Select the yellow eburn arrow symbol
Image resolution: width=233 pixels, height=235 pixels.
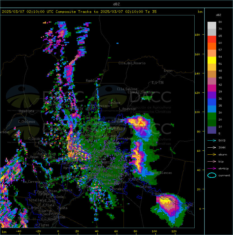click(212, 155)
